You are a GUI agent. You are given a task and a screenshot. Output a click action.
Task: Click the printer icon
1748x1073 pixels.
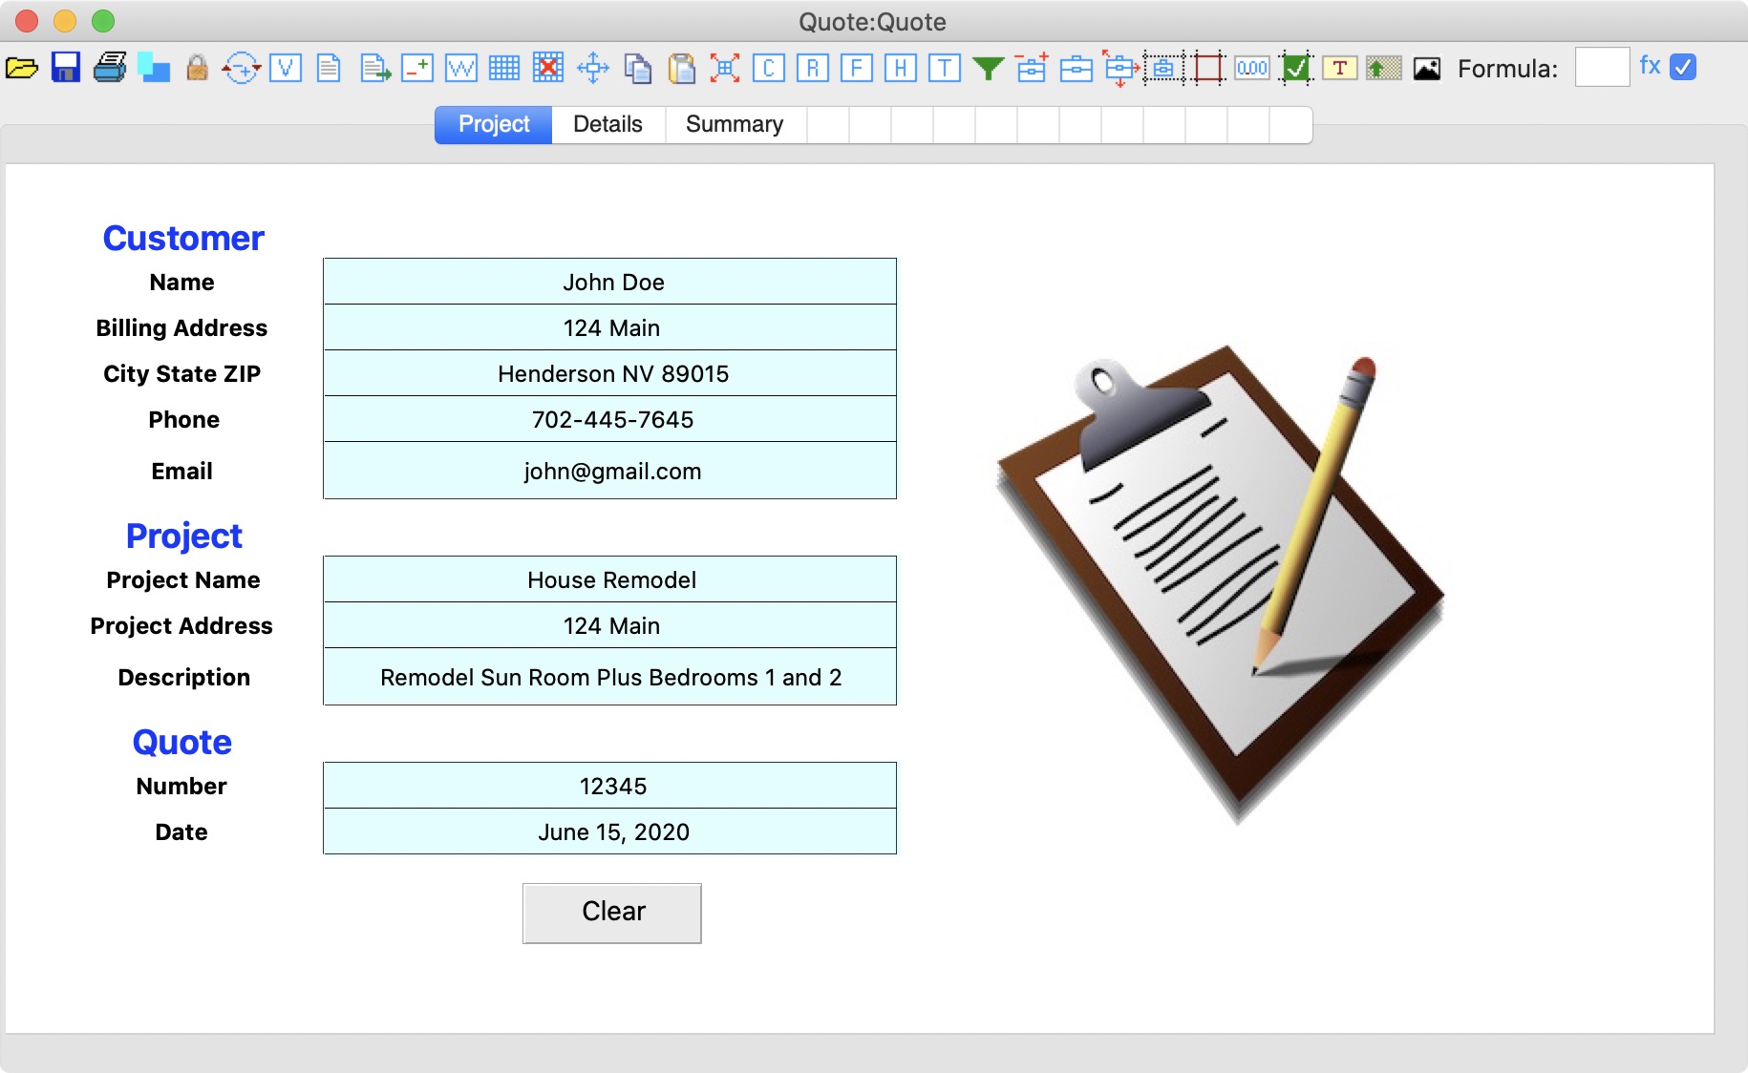point(110,68)
